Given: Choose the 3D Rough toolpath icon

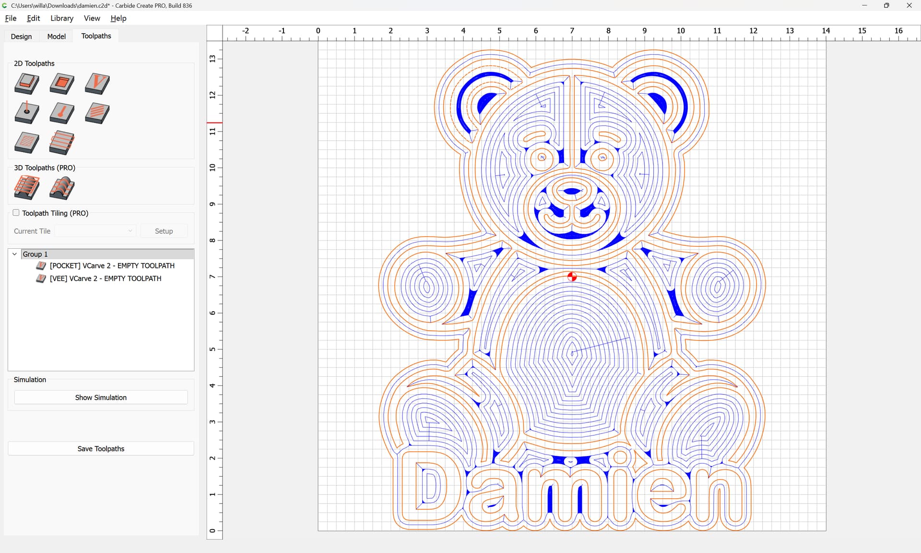Looking at the screenshot, I should (27, 188).
